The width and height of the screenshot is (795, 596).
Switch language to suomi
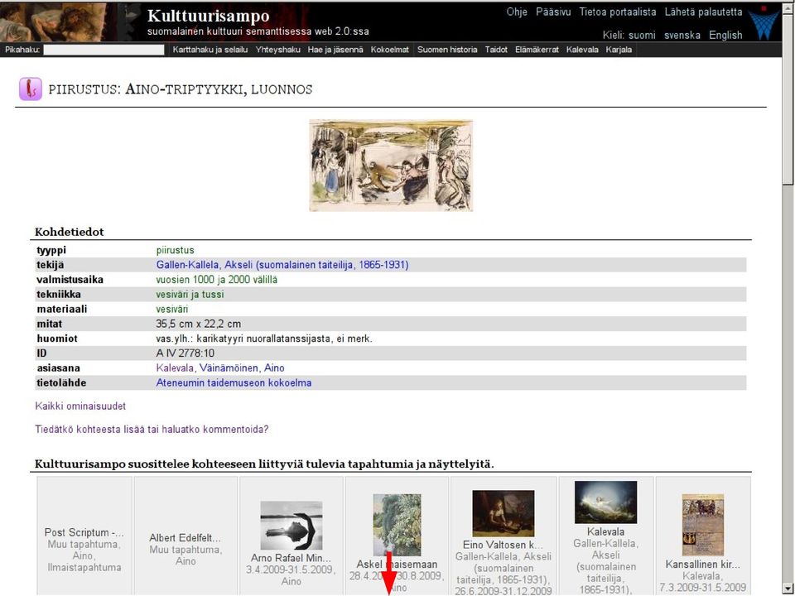click(642, 35)
